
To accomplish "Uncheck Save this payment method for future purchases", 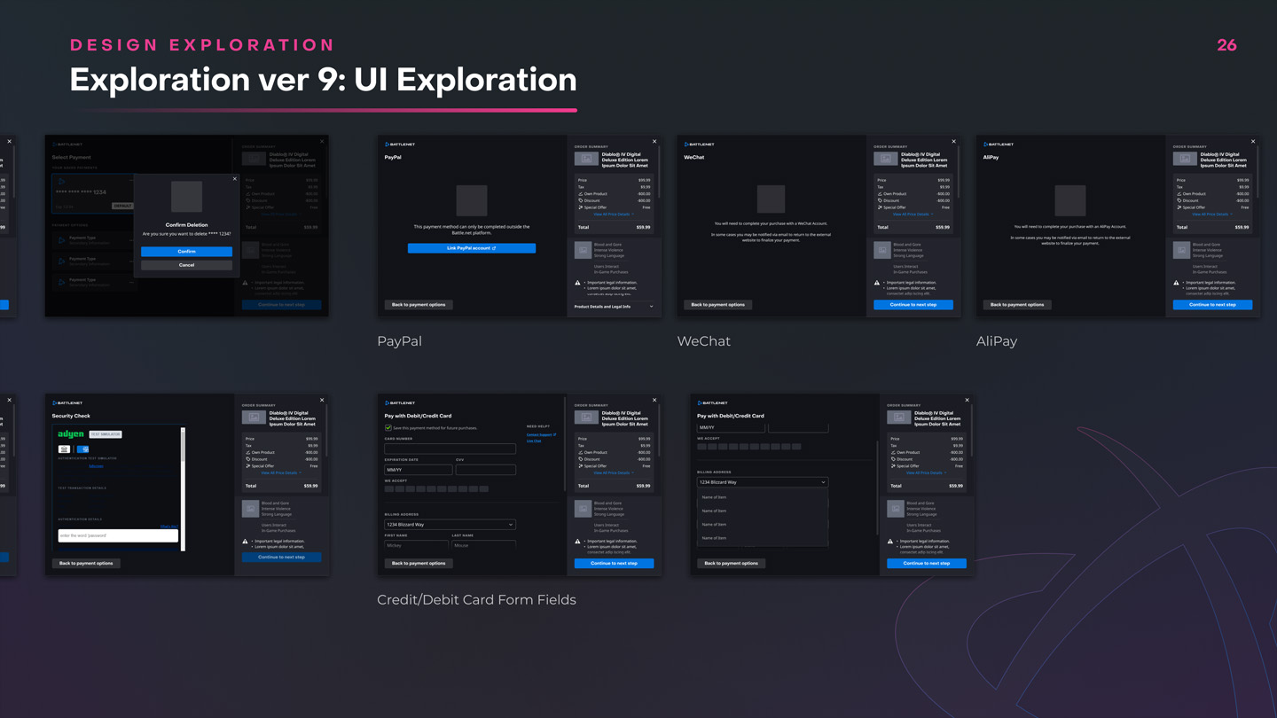I will click(x=388, y=428).
